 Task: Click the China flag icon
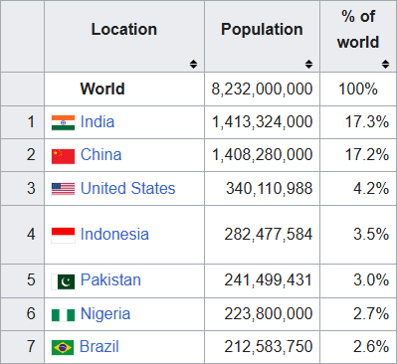(63, 156)
